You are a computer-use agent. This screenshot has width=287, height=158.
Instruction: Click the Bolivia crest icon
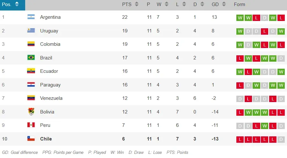click(31, 112)
